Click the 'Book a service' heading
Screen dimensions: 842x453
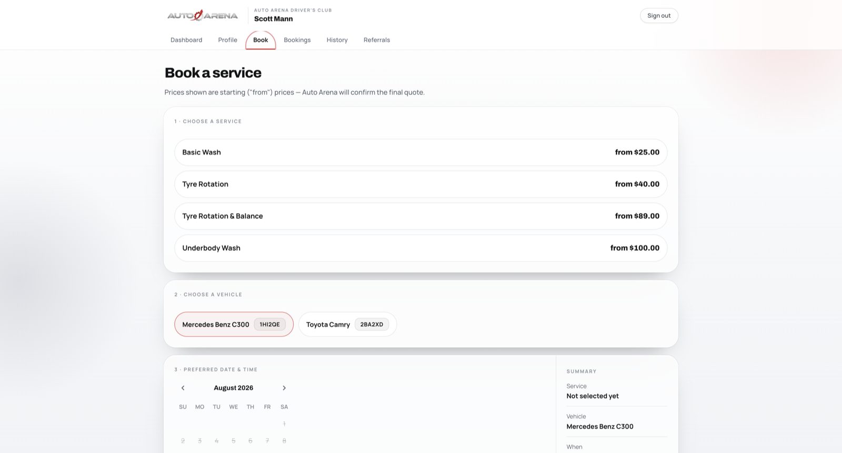[213, 73]
